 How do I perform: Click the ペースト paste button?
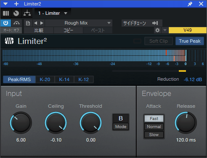[x=98, y=30]
